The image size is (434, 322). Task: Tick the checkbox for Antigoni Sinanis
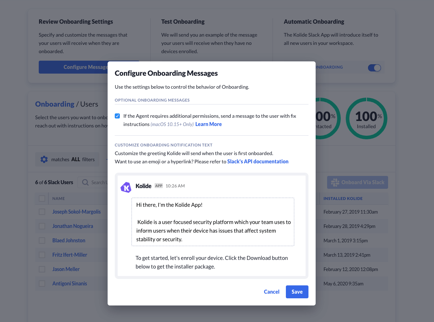point(42,284)
